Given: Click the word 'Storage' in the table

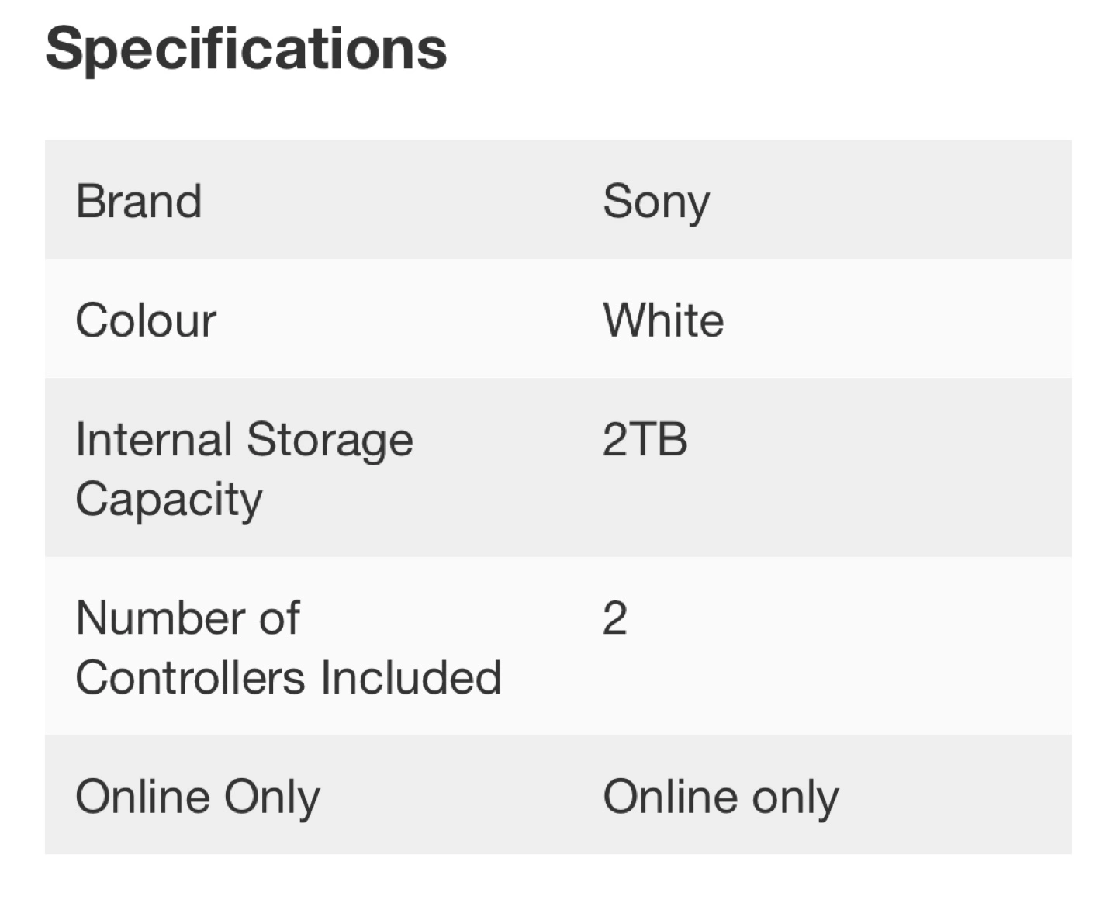Looking at the screenshot, I should [x=330, y=441].
